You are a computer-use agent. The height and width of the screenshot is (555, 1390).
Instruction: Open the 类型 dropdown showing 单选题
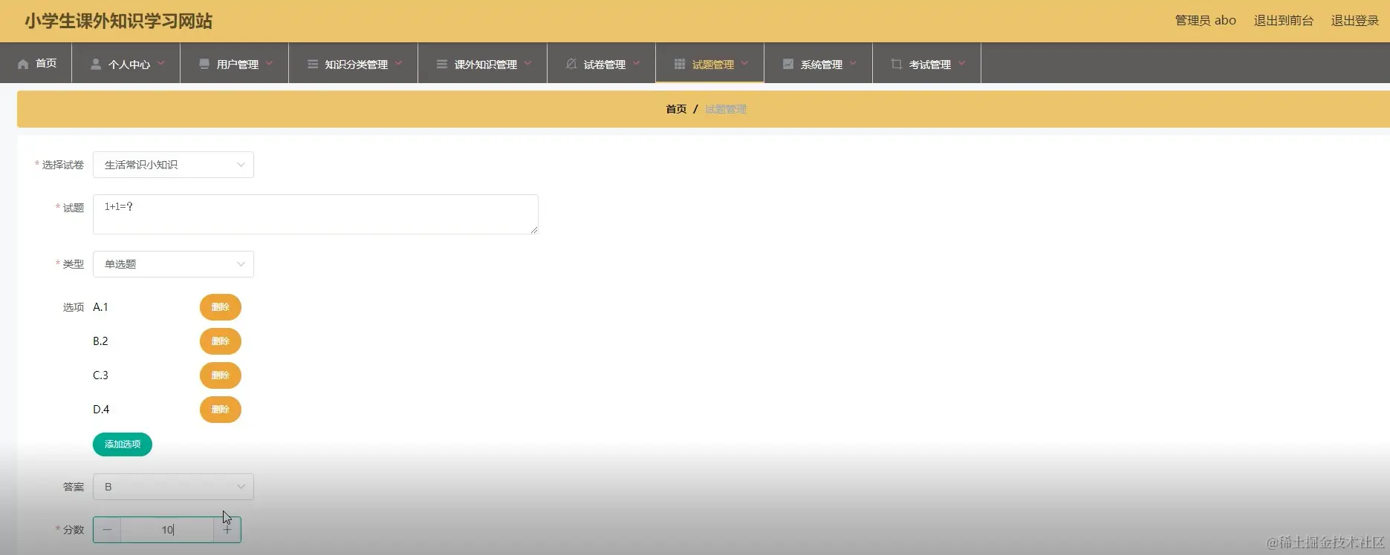click(x=173, y=264)
